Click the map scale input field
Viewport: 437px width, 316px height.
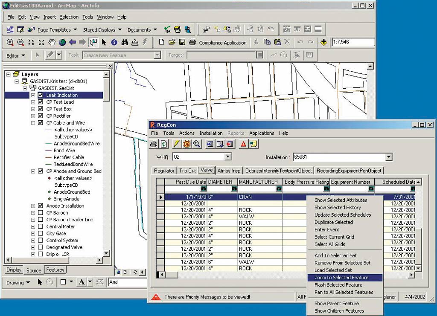point(353,42)
